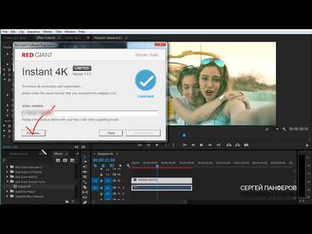
Task: Select the Razor tool
Action: point(84,187)
